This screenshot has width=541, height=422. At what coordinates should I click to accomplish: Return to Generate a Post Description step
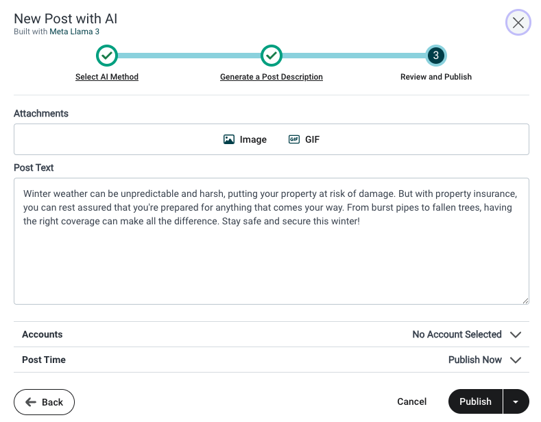click(x=272, y=77)
